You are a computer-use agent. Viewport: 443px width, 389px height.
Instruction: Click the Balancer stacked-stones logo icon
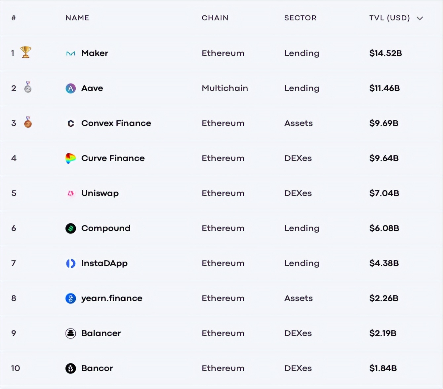coord(70,333)
